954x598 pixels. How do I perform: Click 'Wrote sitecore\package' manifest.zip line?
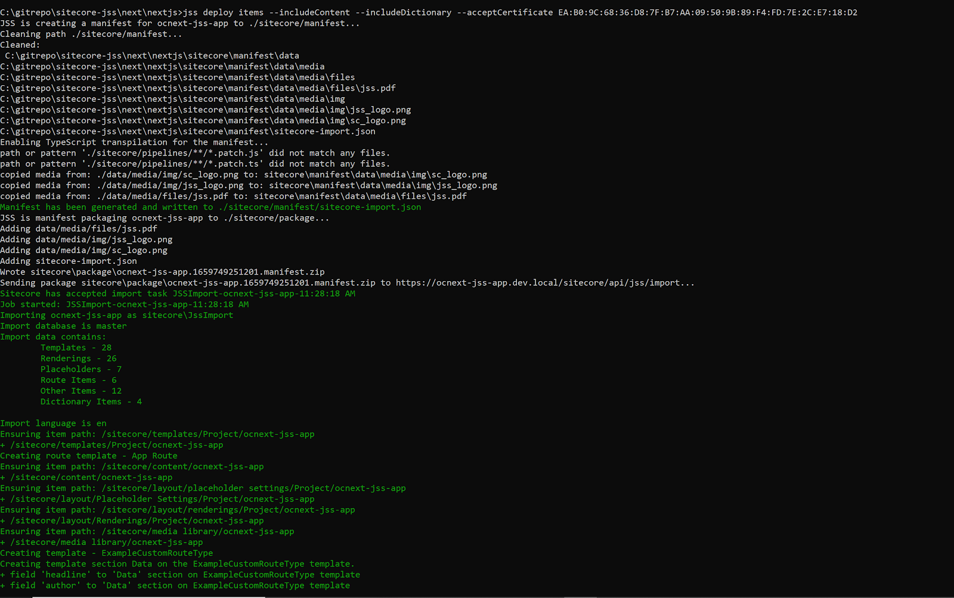point(162,272)
